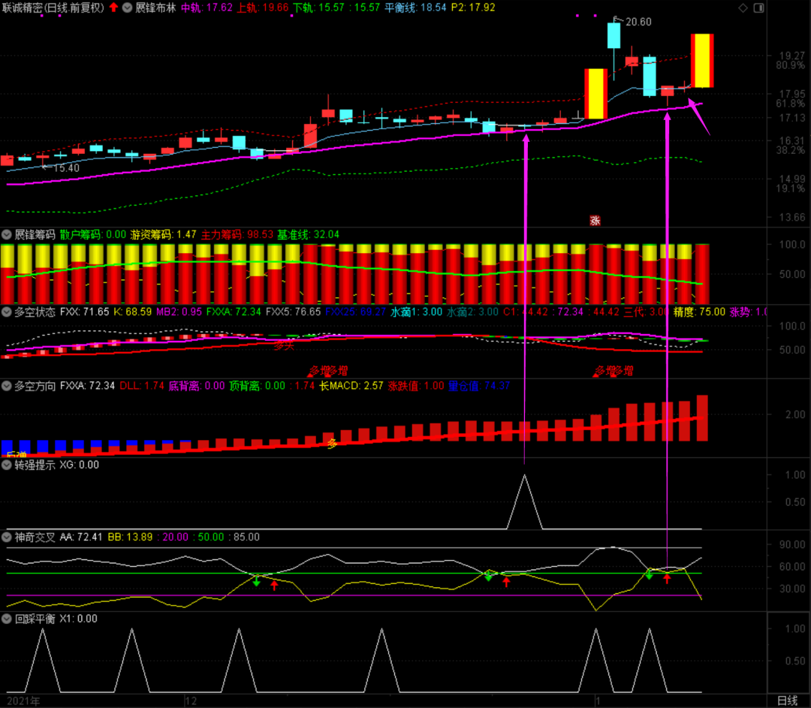Open the 转强提示 panel dropdown arrow
This screenshot has width=811, height=708.
6,465
